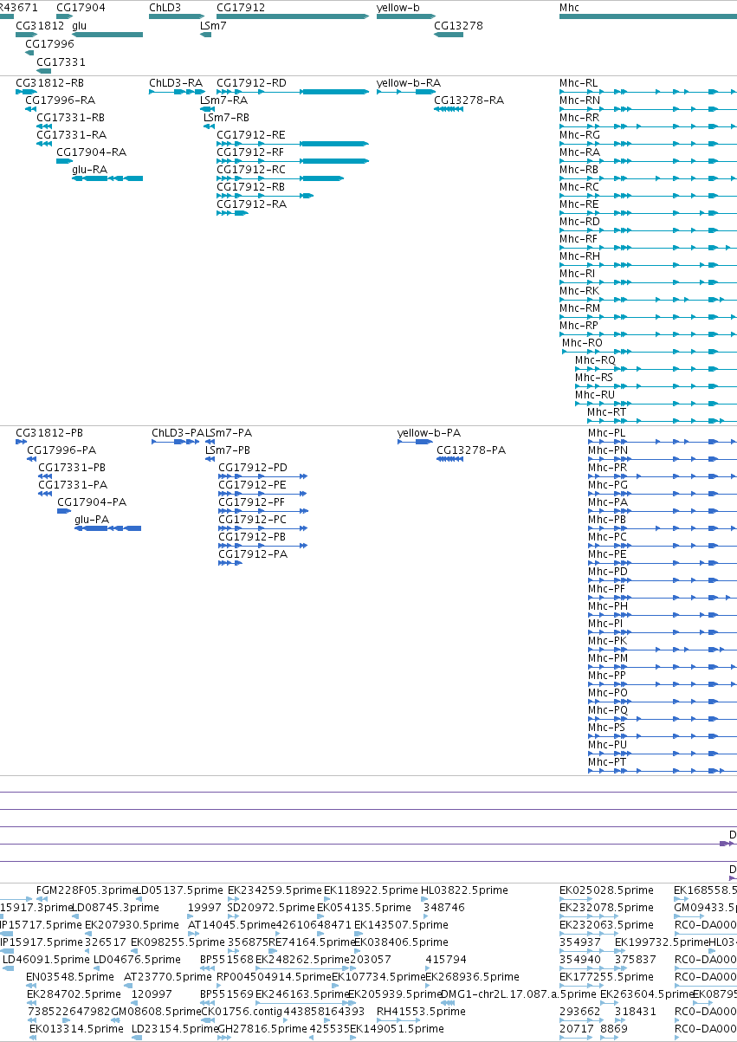Image resolution: width=737 pixels, height=1042 pixels.
Task: Click the Mhc-RT transcript label
Action: click(606, 412)
